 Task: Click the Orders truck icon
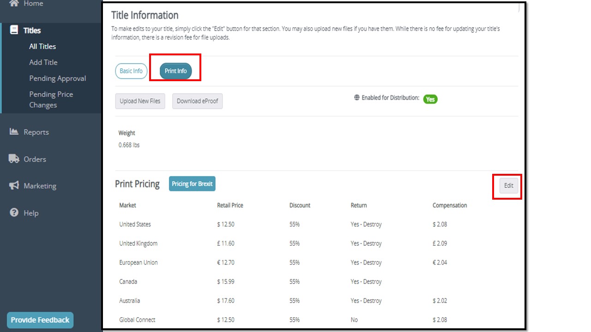click(x=14, y=159)
